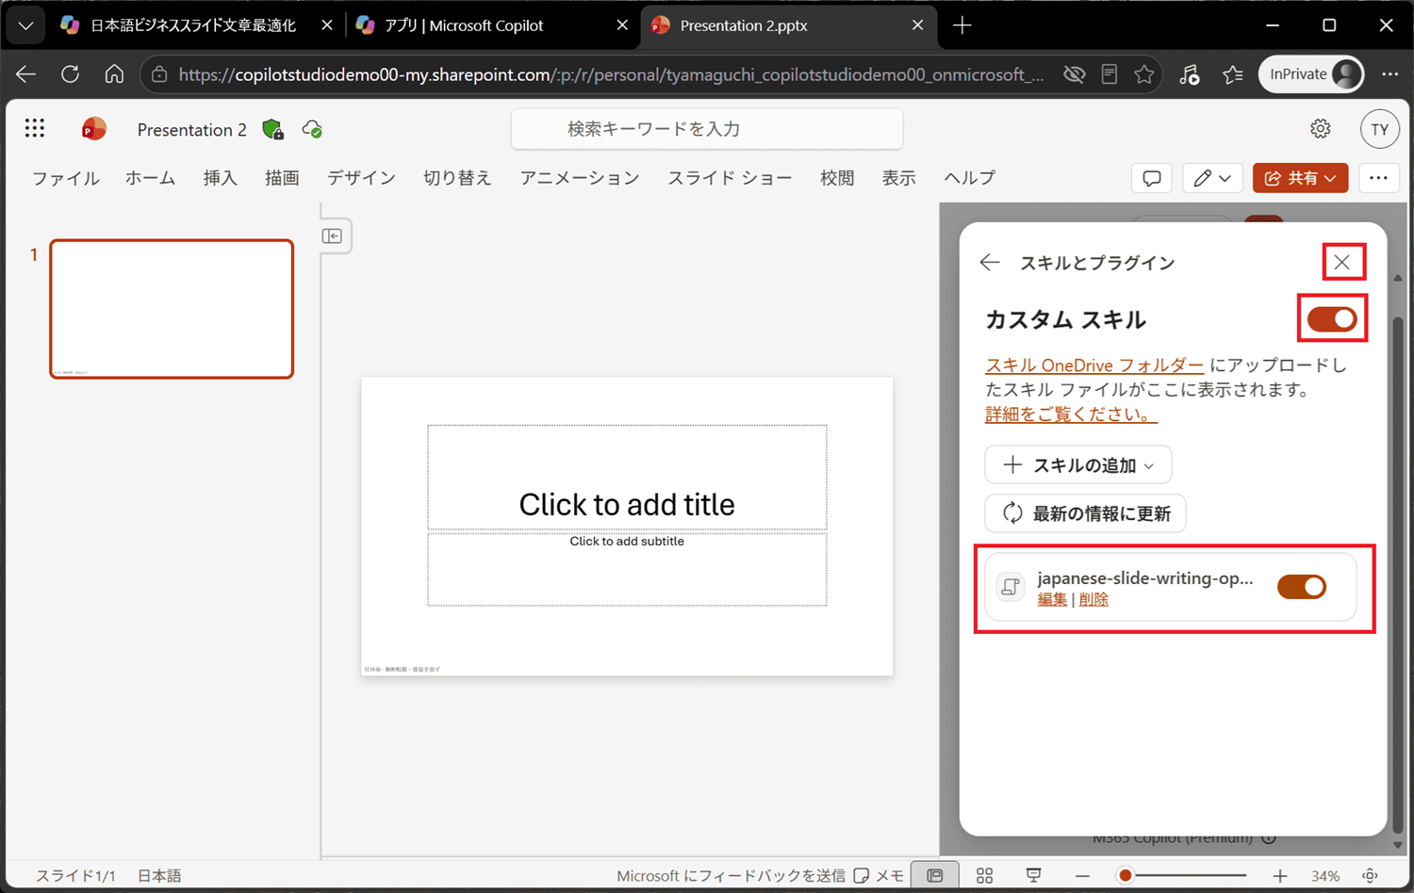
Task: Open the ホーム ribbon tab
Action: pyautogui.click(x=150, y=178)
